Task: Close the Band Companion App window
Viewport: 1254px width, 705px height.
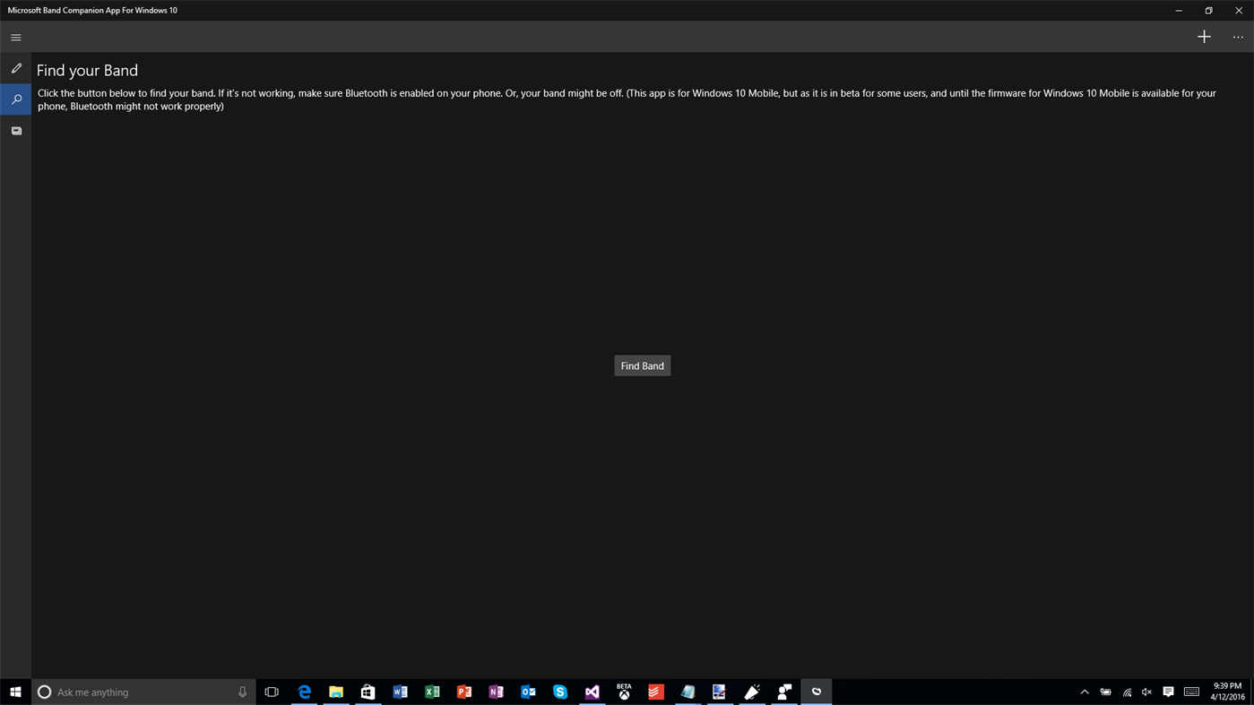Action: pos(1239,11)
